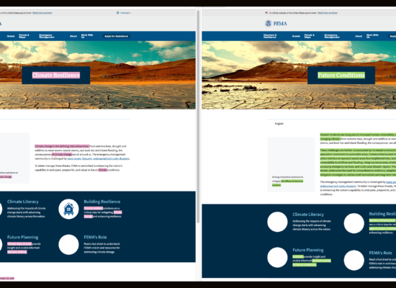Open the Languages dropdown

[x=124, y=13]
